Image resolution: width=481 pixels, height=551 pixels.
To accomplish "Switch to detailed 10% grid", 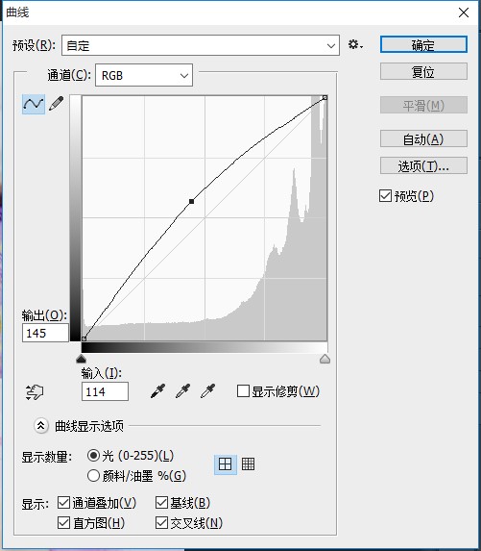I will 248,464.
